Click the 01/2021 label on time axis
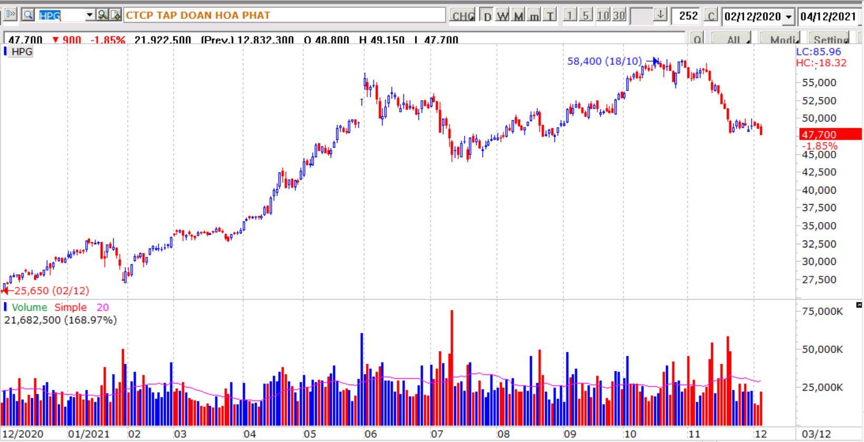 click(89, 434)
